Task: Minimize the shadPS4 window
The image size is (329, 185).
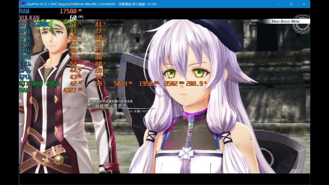Action: click(279, 4)
